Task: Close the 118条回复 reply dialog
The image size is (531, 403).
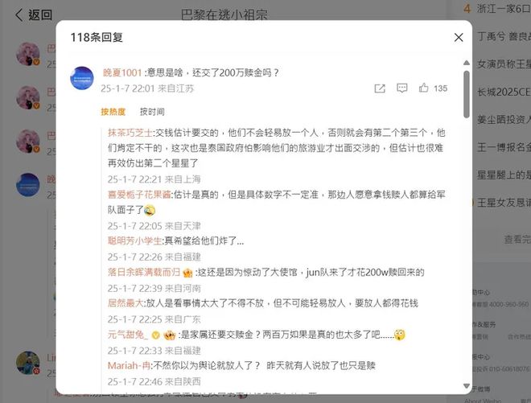Action: tap(459, 37)
